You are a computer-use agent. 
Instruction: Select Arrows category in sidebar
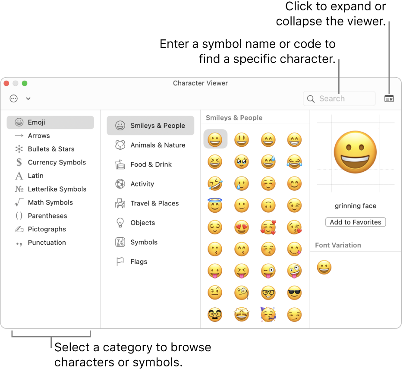[x=39, y=136]
